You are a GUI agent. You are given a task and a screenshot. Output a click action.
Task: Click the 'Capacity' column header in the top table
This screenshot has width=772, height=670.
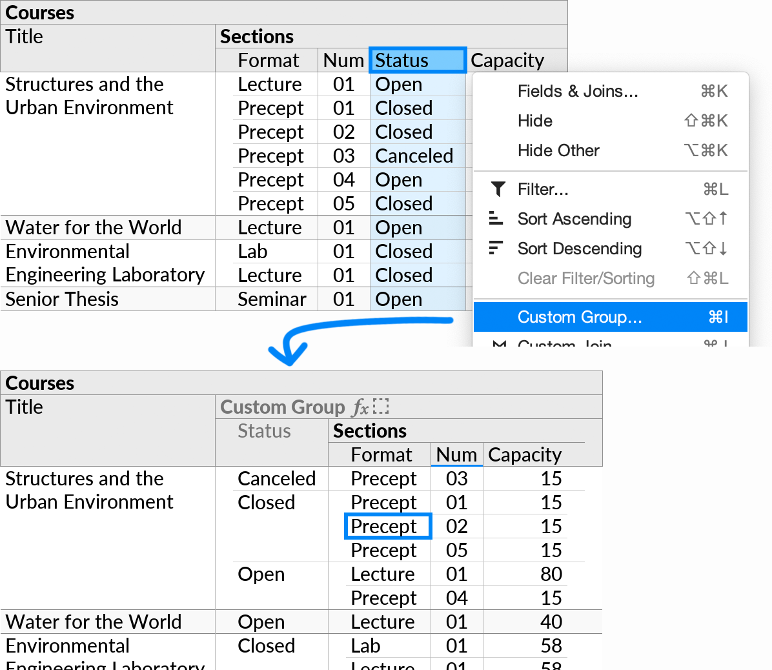click(x=509, y=59)
